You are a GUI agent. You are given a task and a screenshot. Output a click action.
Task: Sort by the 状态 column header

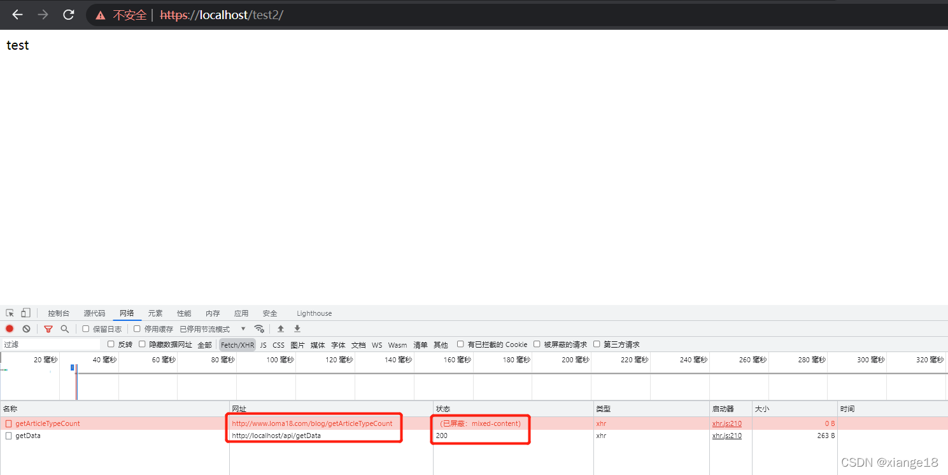coord(513,409)
